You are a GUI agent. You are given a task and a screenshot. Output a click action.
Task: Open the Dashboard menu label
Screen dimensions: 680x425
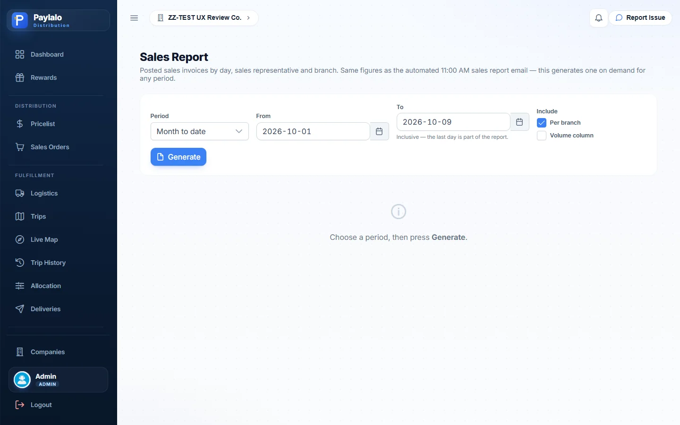coord(47,54)
